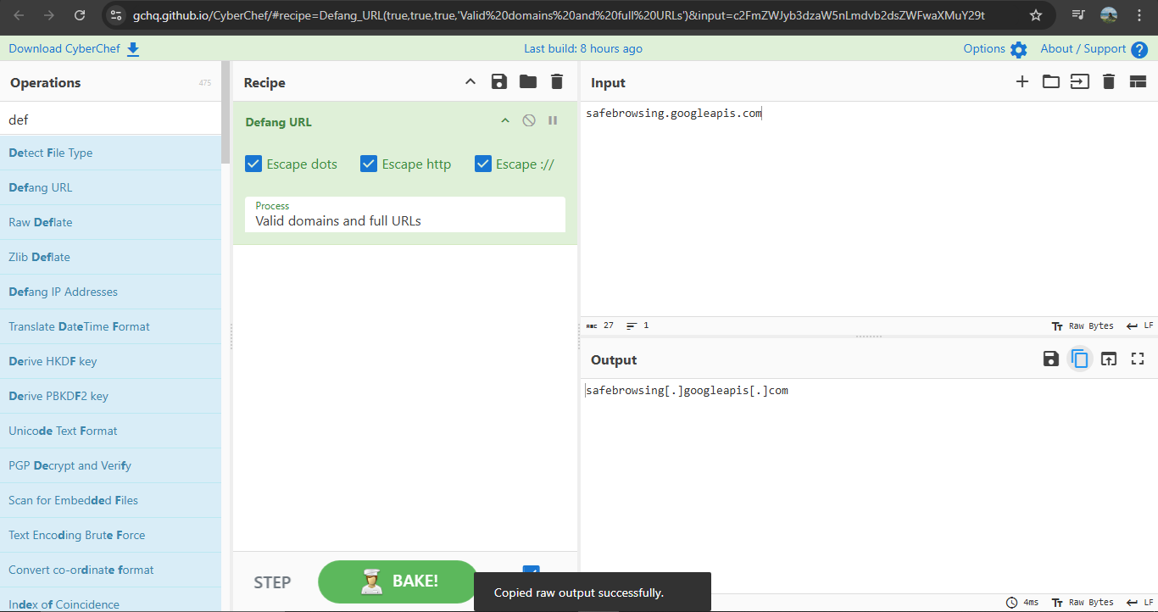Save the output to a file

pos(1051,359)
